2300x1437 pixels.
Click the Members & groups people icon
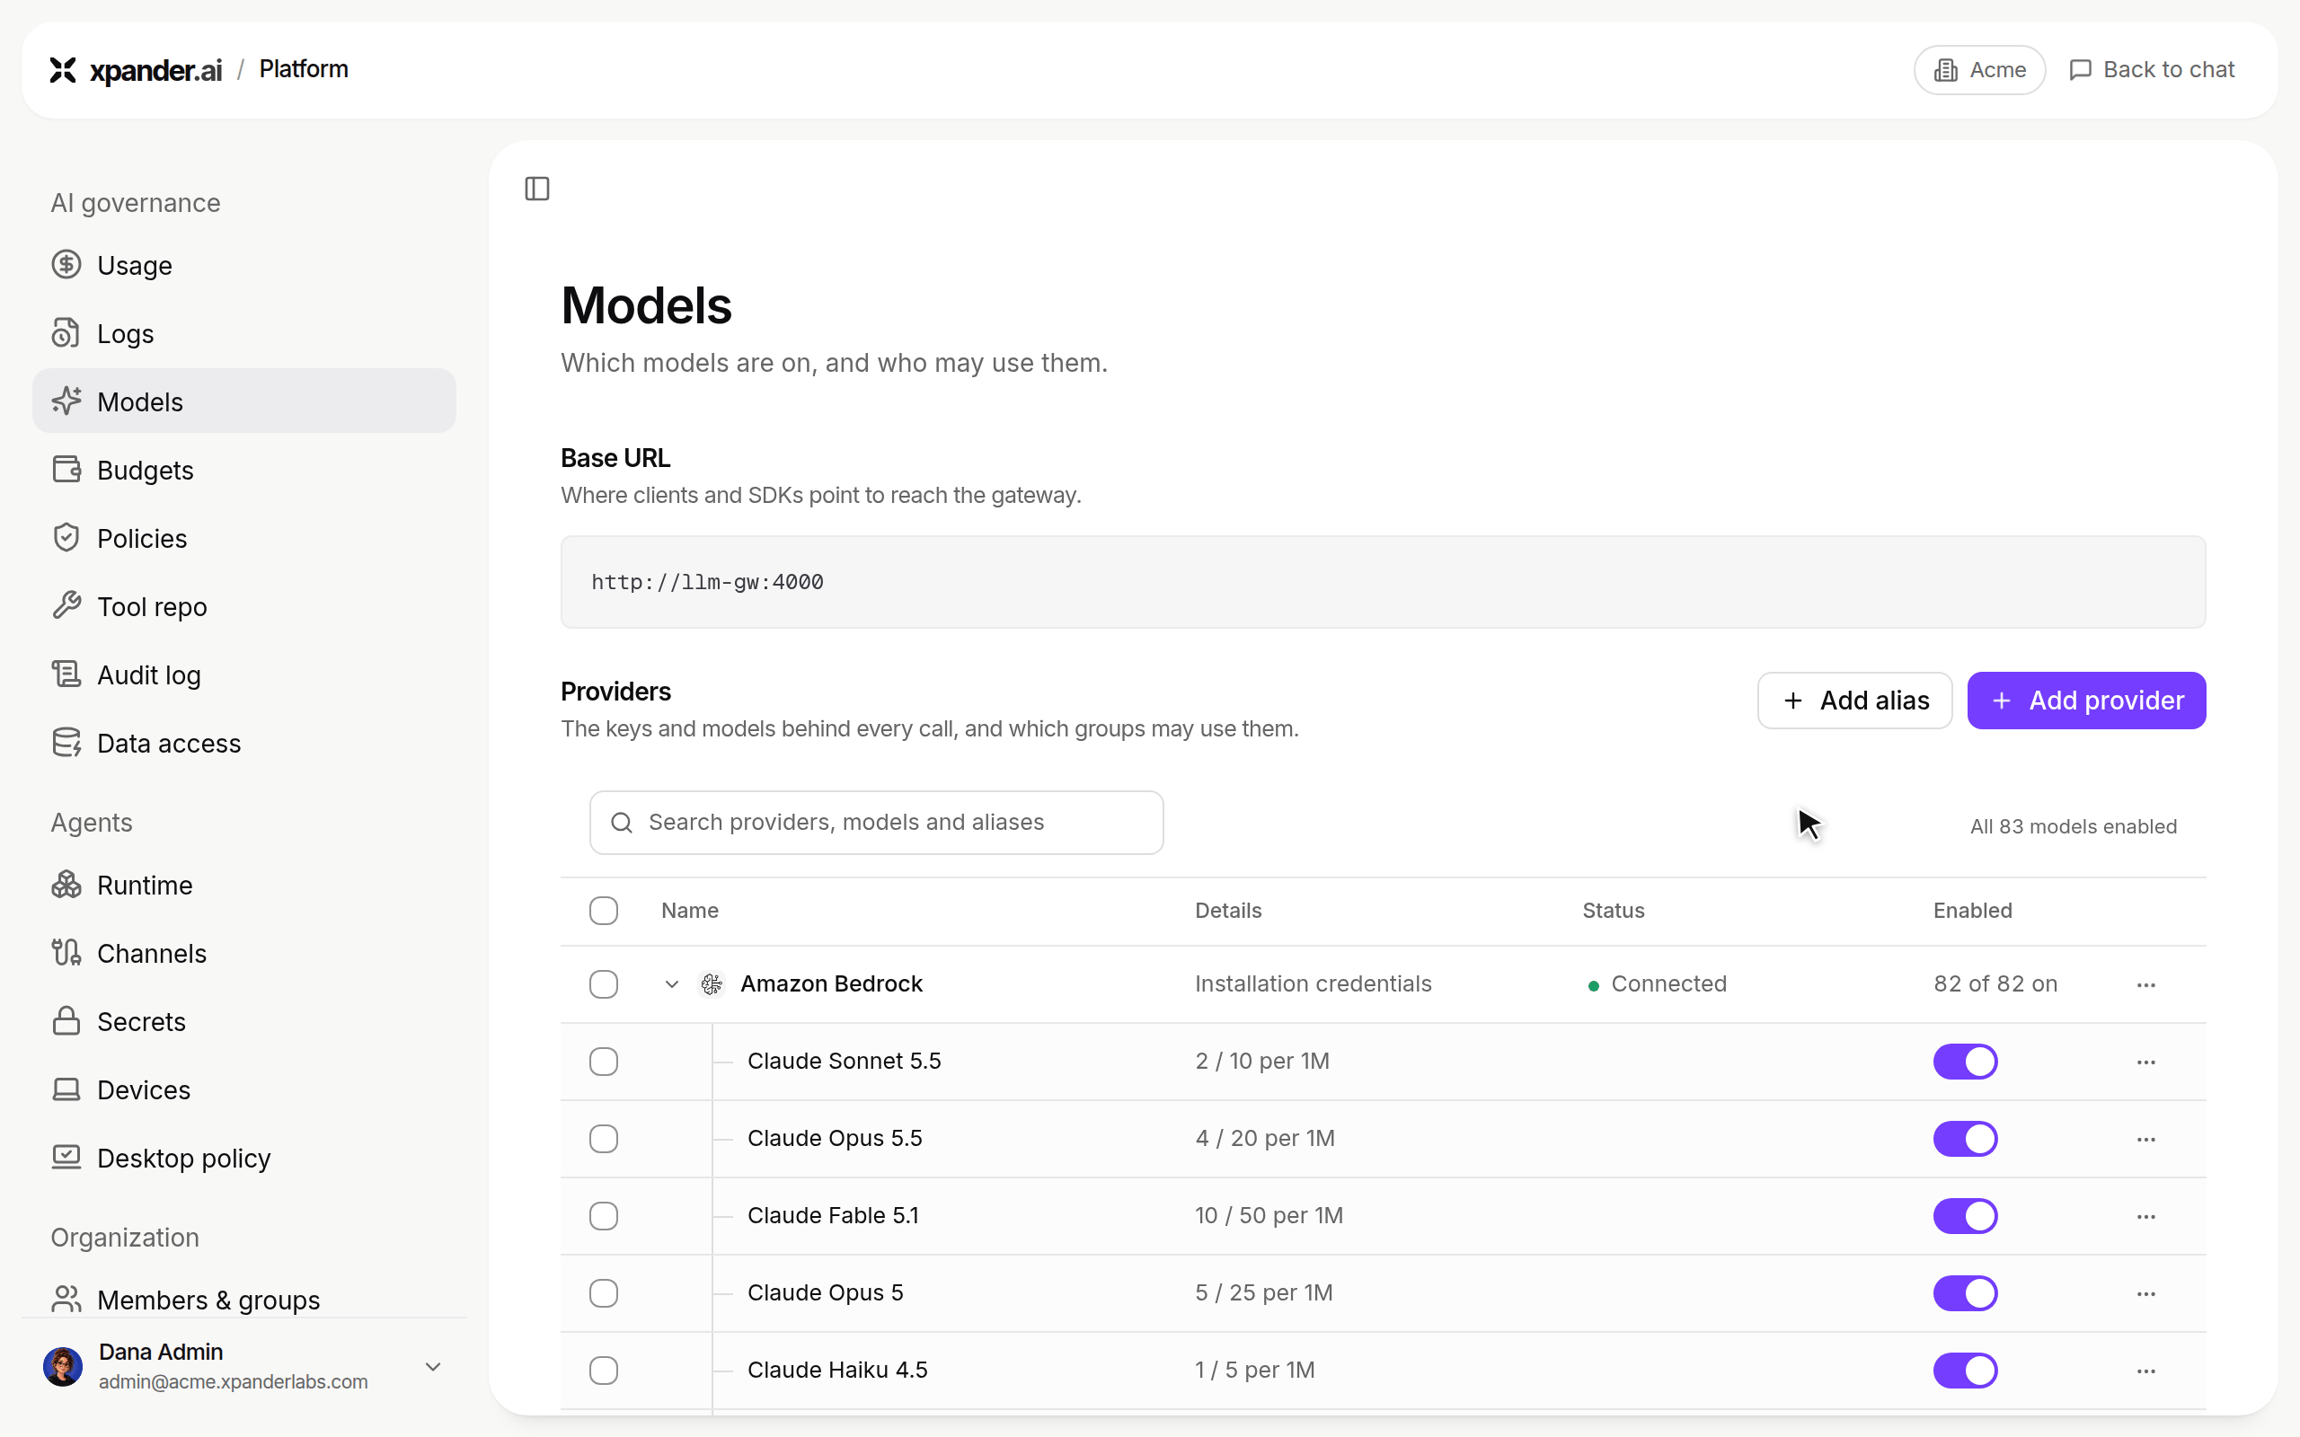66,1300
